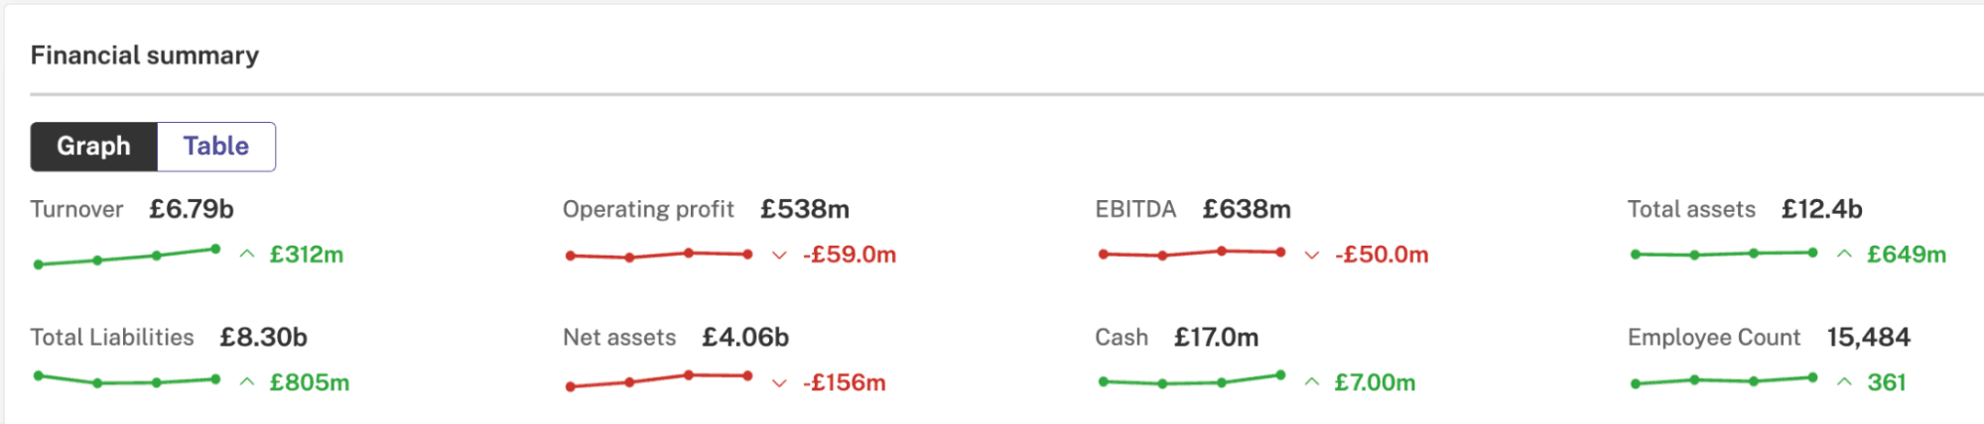Click the EBITDA red sparkline chart
1984x424 pixels.
click(1192, 254)
